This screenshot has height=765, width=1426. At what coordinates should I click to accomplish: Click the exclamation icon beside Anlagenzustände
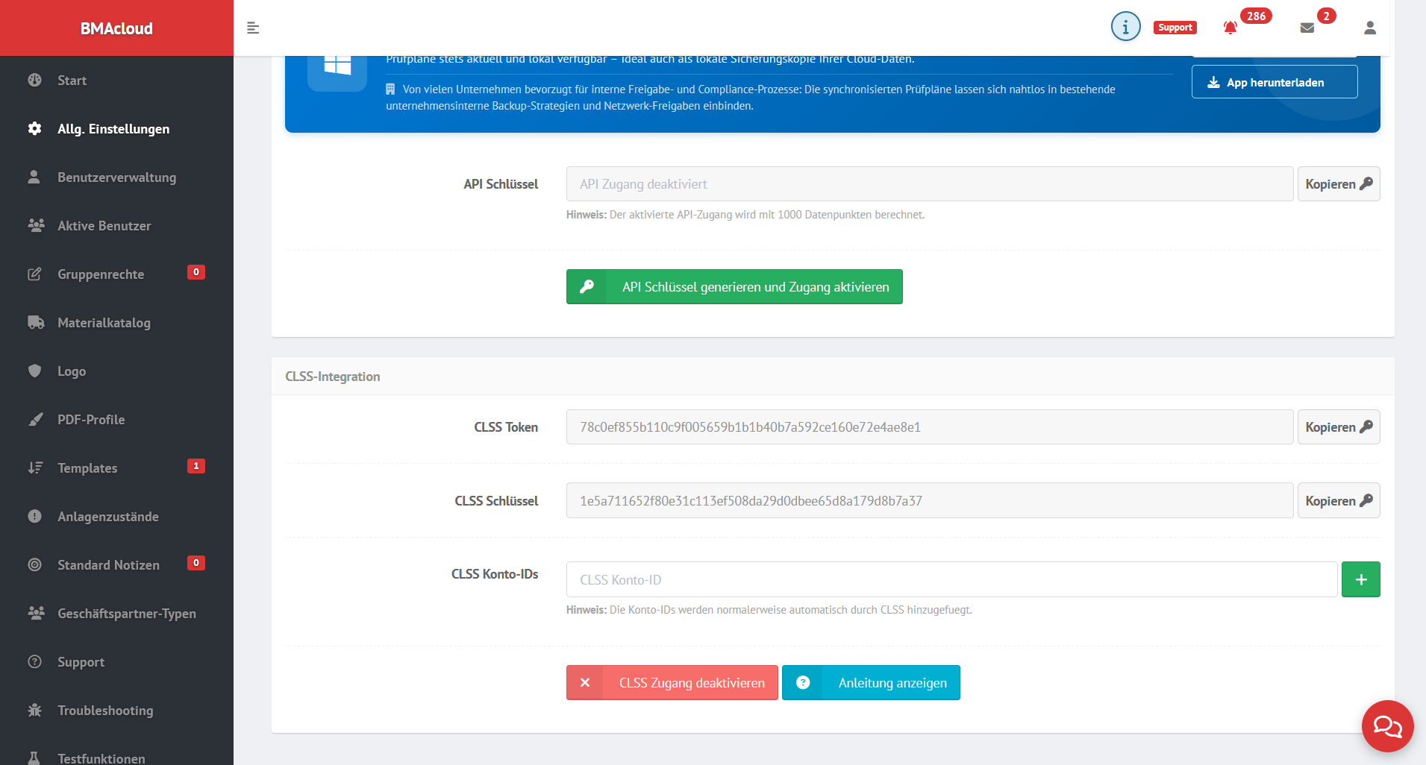coord(34,516)
